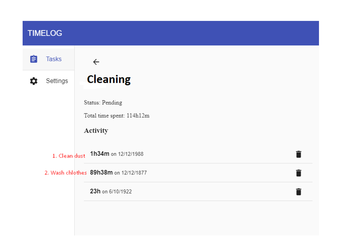
Task: Click the Tasks clipboard icon
Action: pyautogui.click(x=34, y=59)
